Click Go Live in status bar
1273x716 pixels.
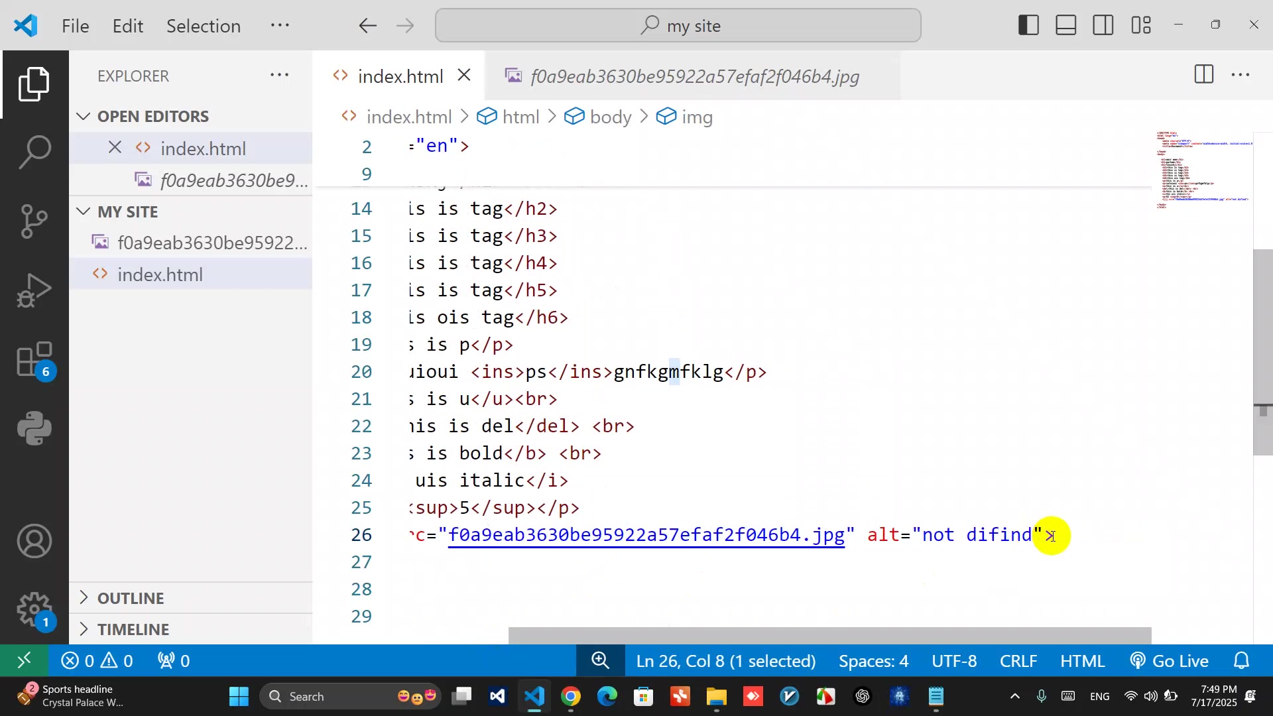[x=1170, y=661]
